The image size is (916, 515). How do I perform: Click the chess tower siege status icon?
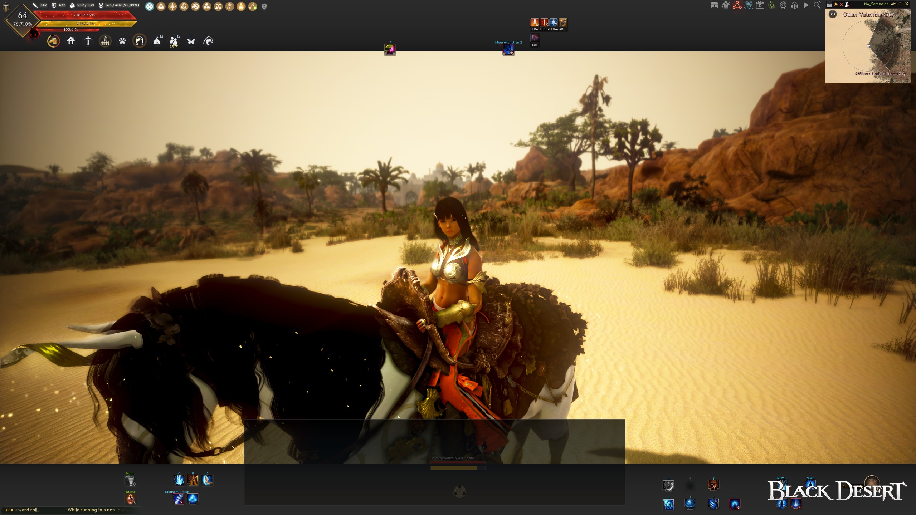847,4
